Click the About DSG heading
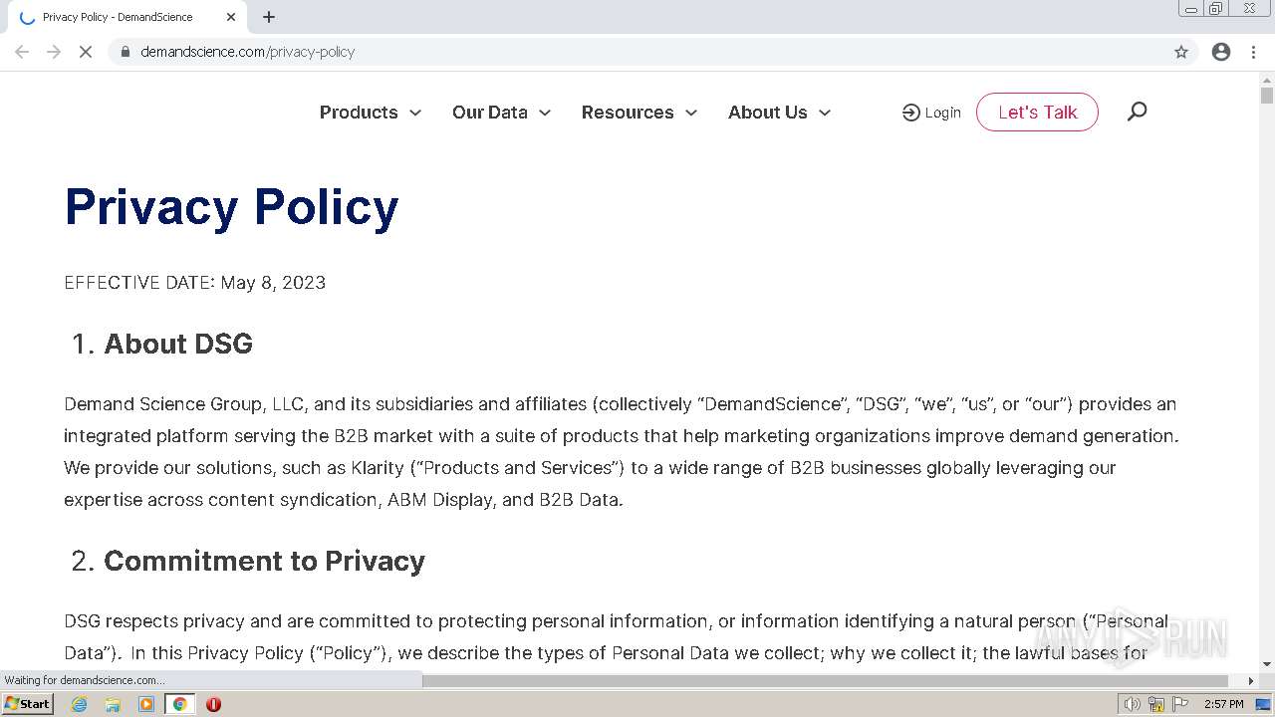1275x717 pixels. click(178, 344)
